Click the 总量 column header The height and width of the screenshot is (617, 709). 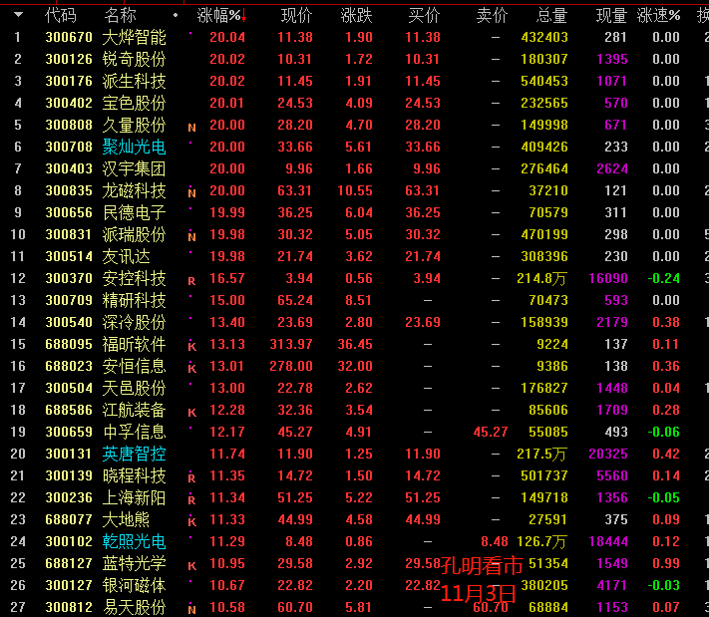tap(551, 15)
